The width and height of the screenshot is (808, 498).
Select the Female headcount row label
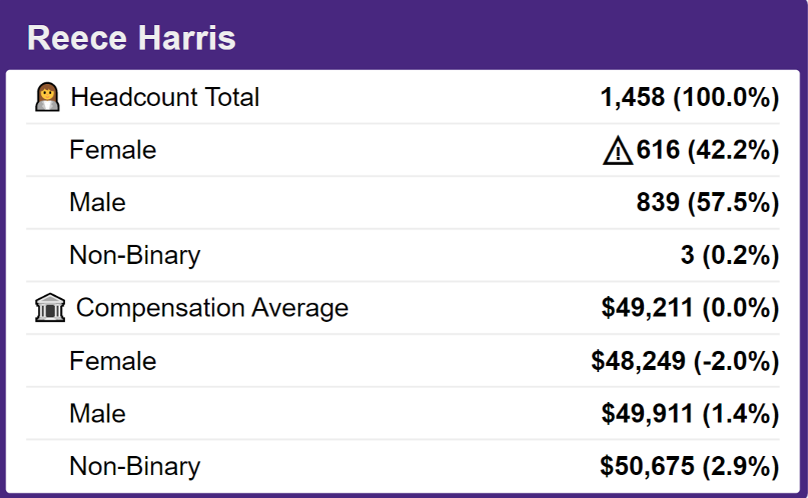point(113,149)
